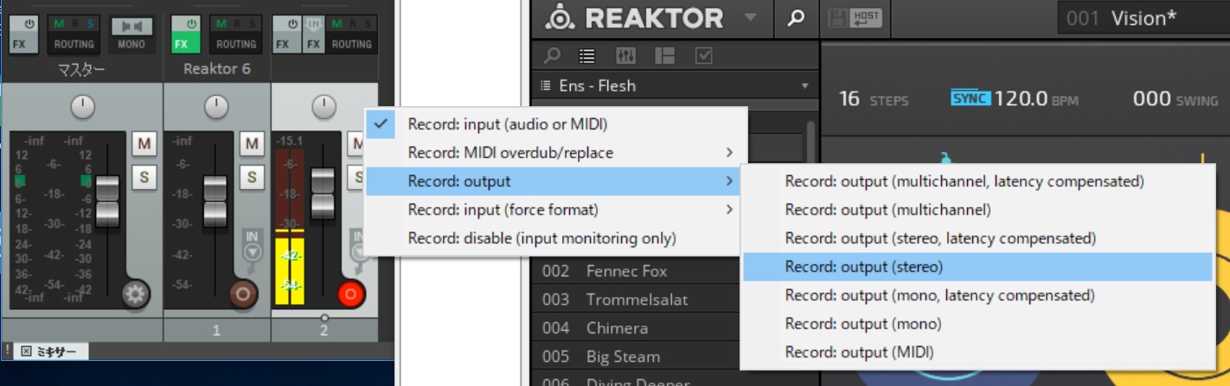Mute the Reaktor 6 track
The height and width of the screenshot is (386, 1230).
pyautogui.click(x=252, y=144)
